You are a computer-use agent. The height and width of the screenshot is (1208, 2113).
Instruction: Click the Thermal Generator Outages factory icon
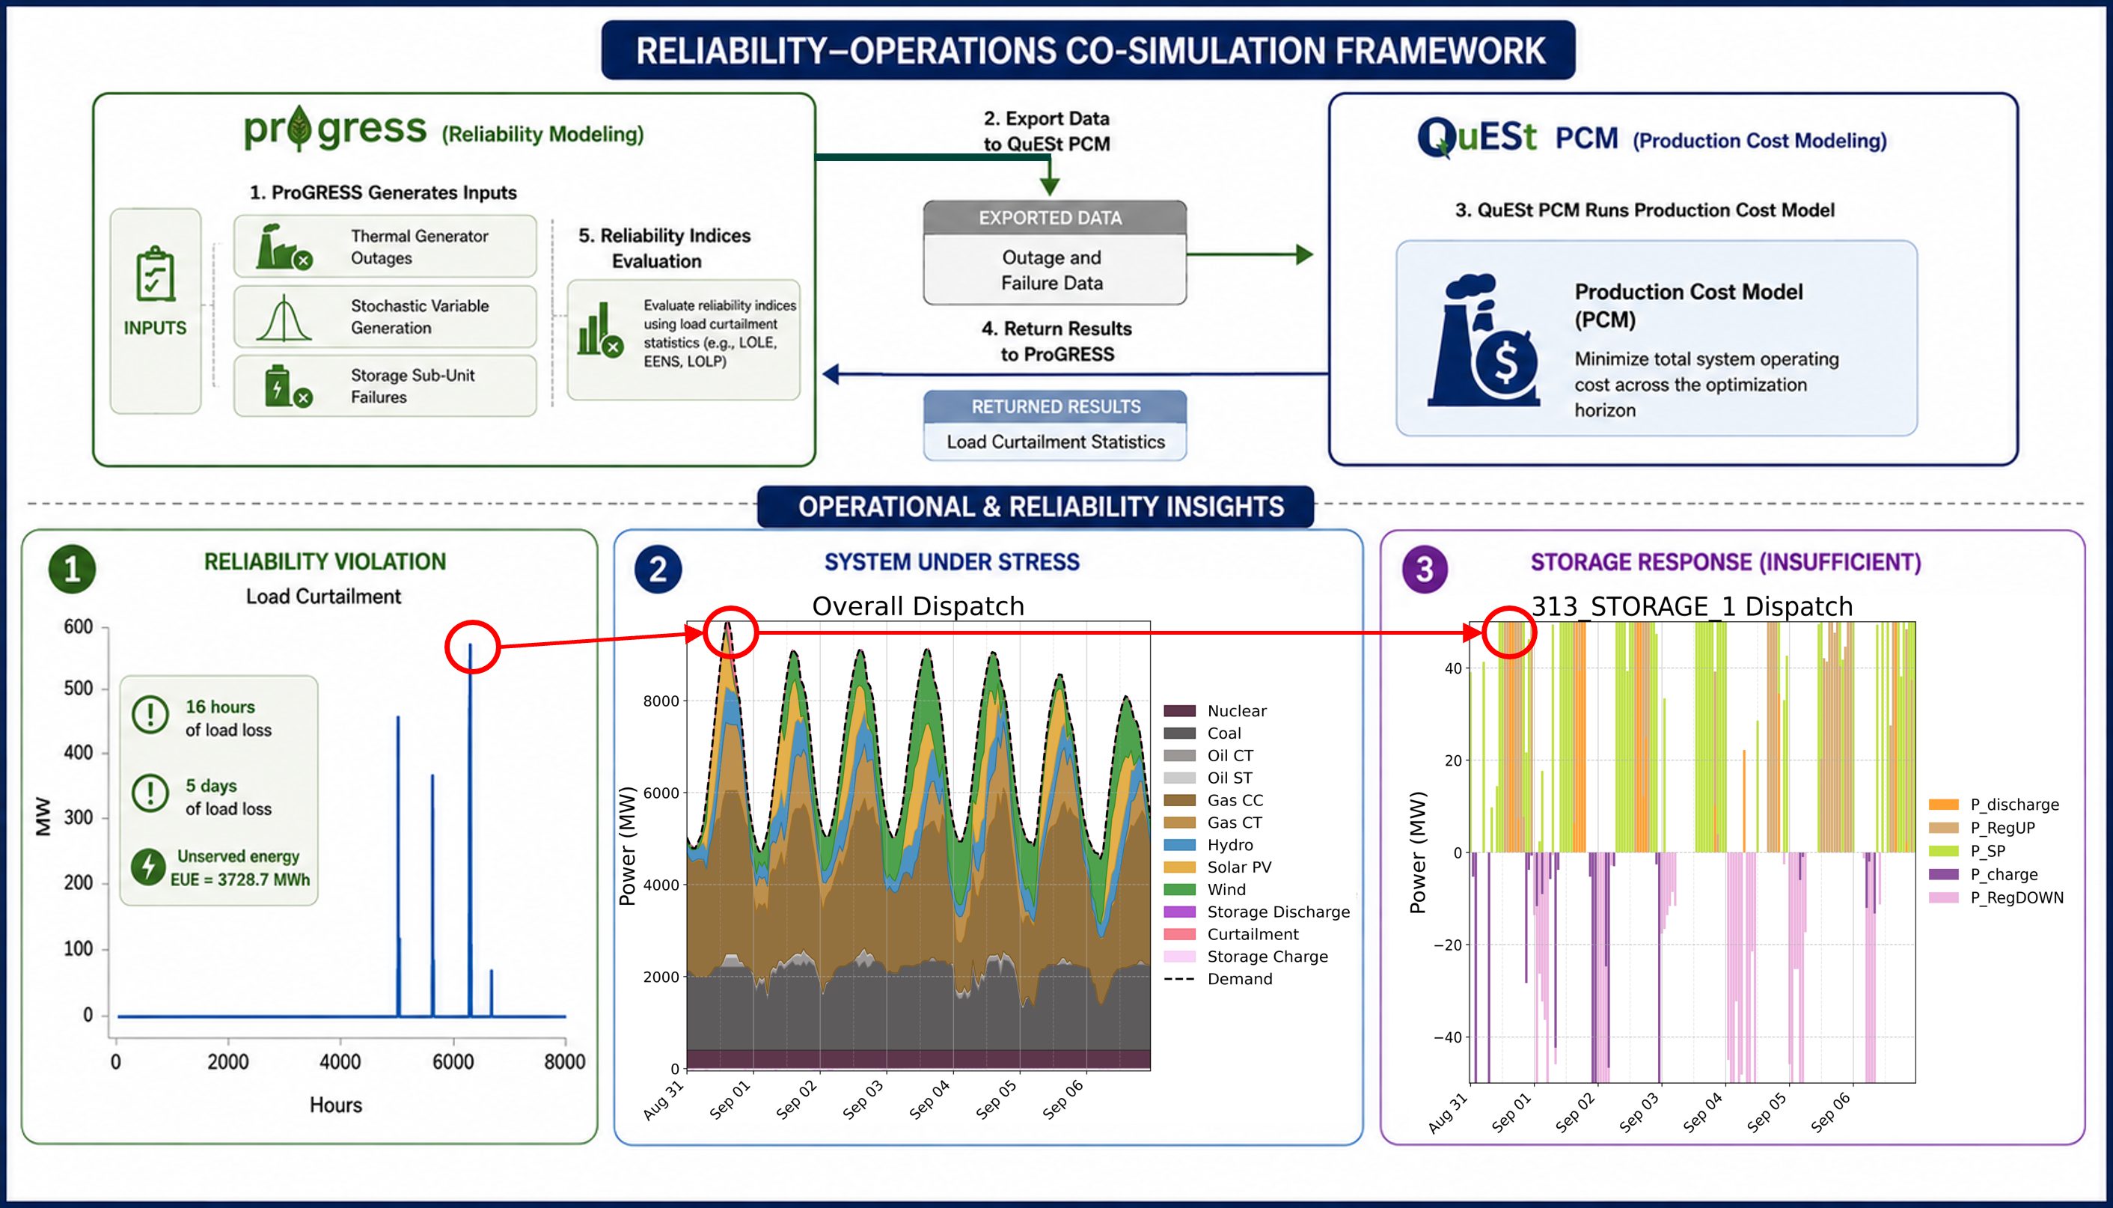284,246
